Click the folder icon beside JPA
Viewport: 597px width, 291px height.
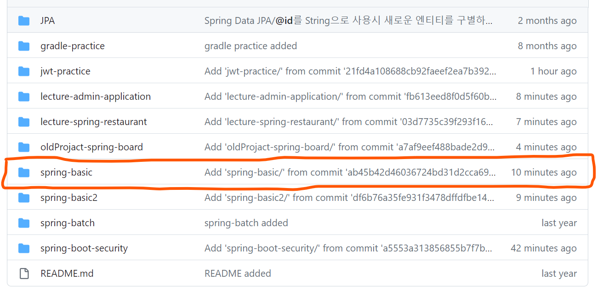[24, 21]
